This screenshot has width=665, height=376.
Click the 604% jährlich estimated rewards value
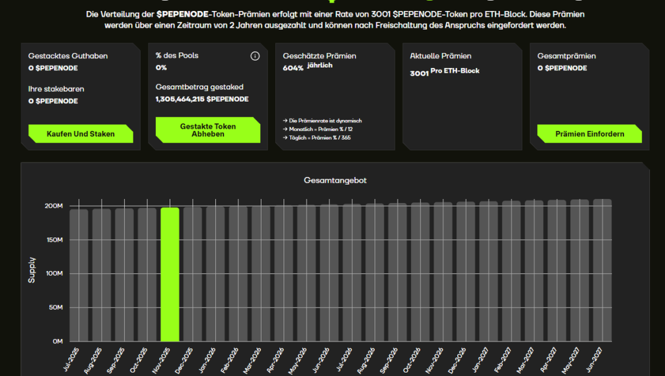(x=307, y=67)
